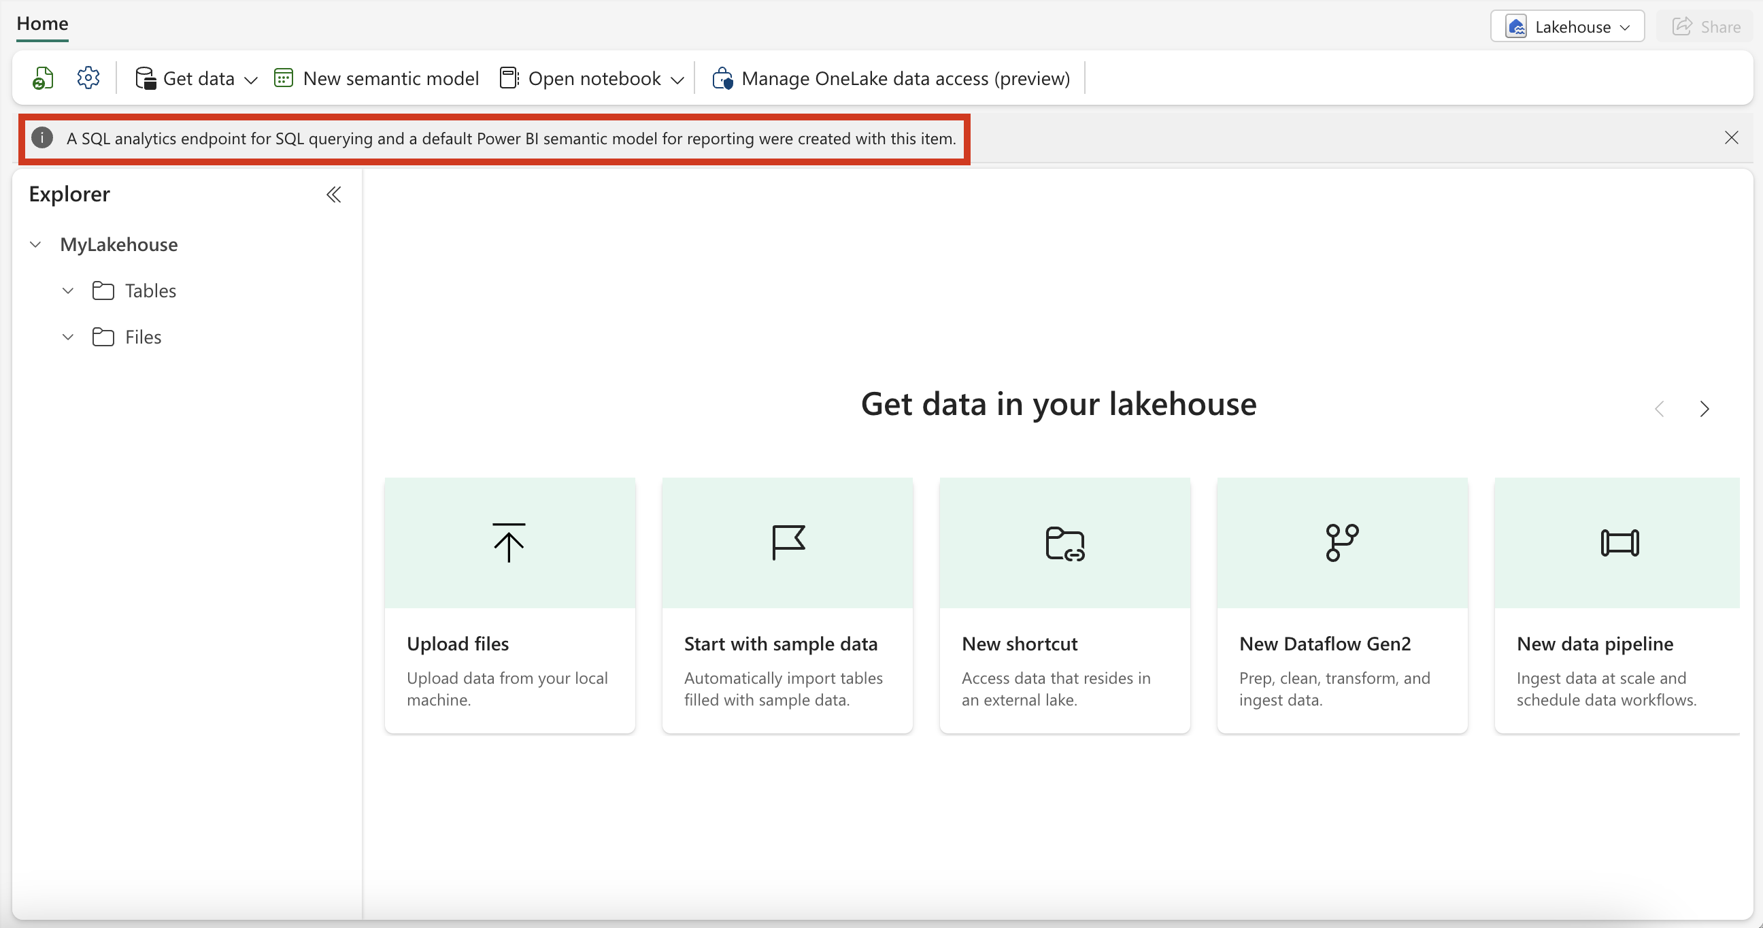Viewport: 1763px width, 928px height.
Task: Click the Files folder icon
Action: [103, 337]
